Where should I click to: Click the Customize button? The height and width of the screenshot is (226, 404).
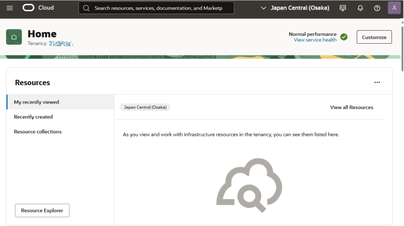coord(374,37)
